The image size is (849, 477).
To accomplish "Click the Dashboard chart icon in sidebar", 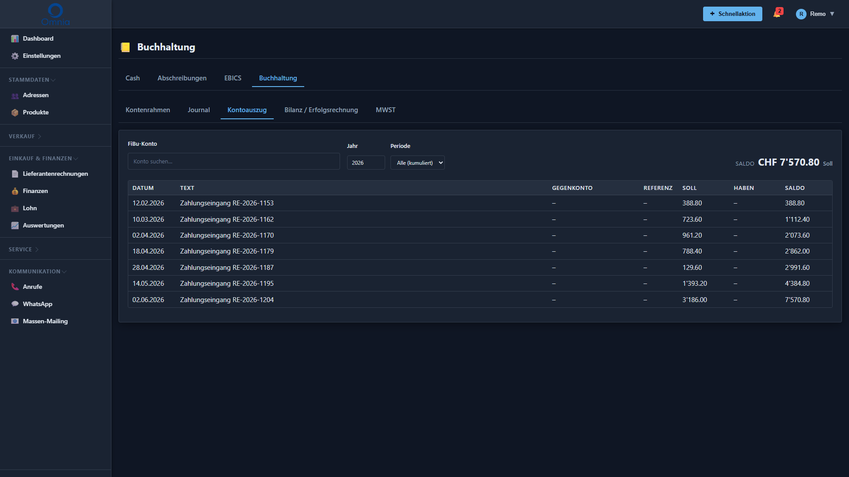I will coord(15,39).
